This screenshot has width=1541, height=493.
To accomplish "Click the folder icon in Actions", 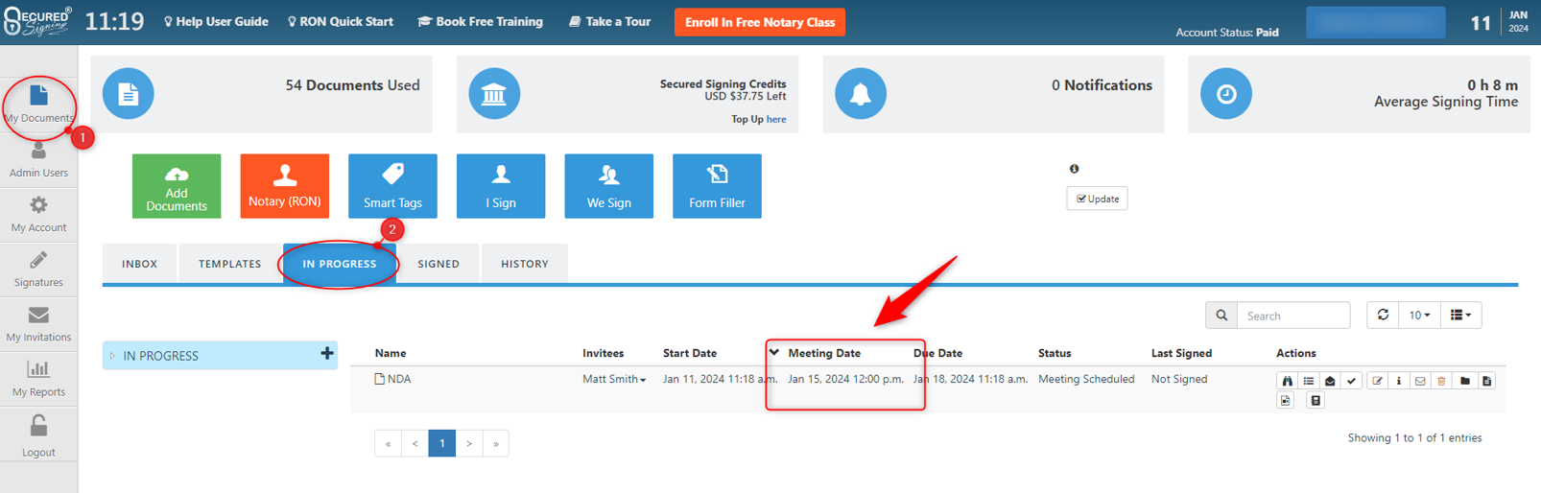I will pos(1464,381).
